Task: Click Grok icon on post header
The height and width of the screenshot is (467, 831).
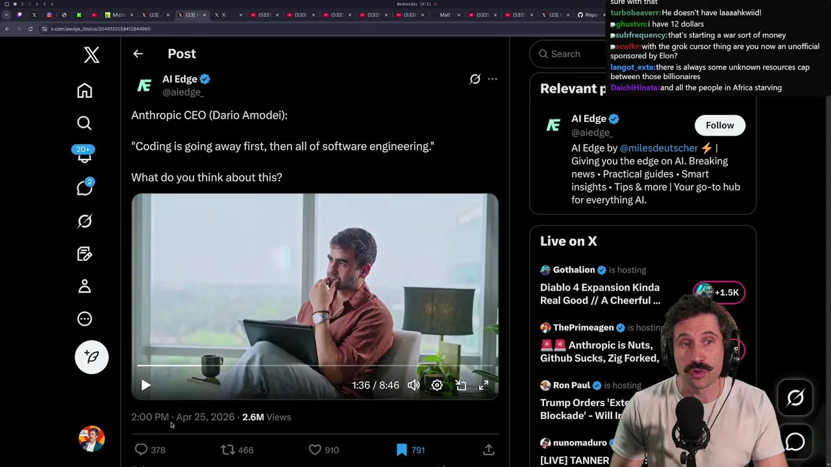Action: pos(475,79)
